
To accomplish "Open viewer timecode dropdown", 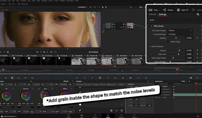I will coord(87,7).
